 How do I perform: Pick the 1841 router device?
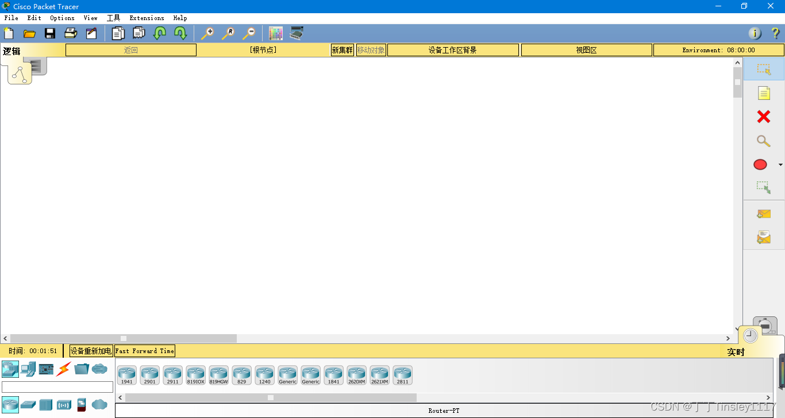point(334,376)
